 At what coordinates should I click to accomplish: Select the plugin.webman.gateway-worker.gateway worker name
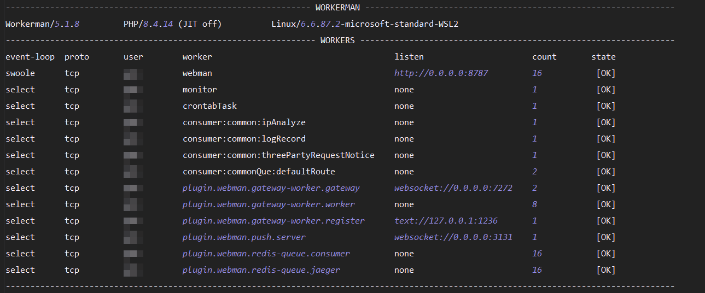click(271, 188)
